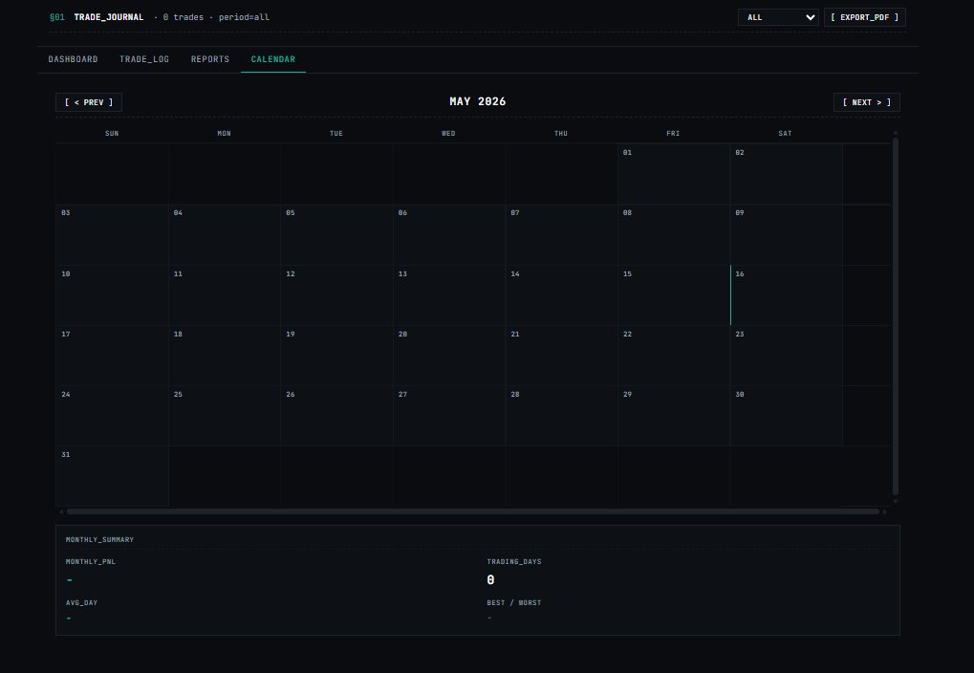Click the MONTHLY_SUMMARY label
974x673 pixels.
tap(100, 539)
